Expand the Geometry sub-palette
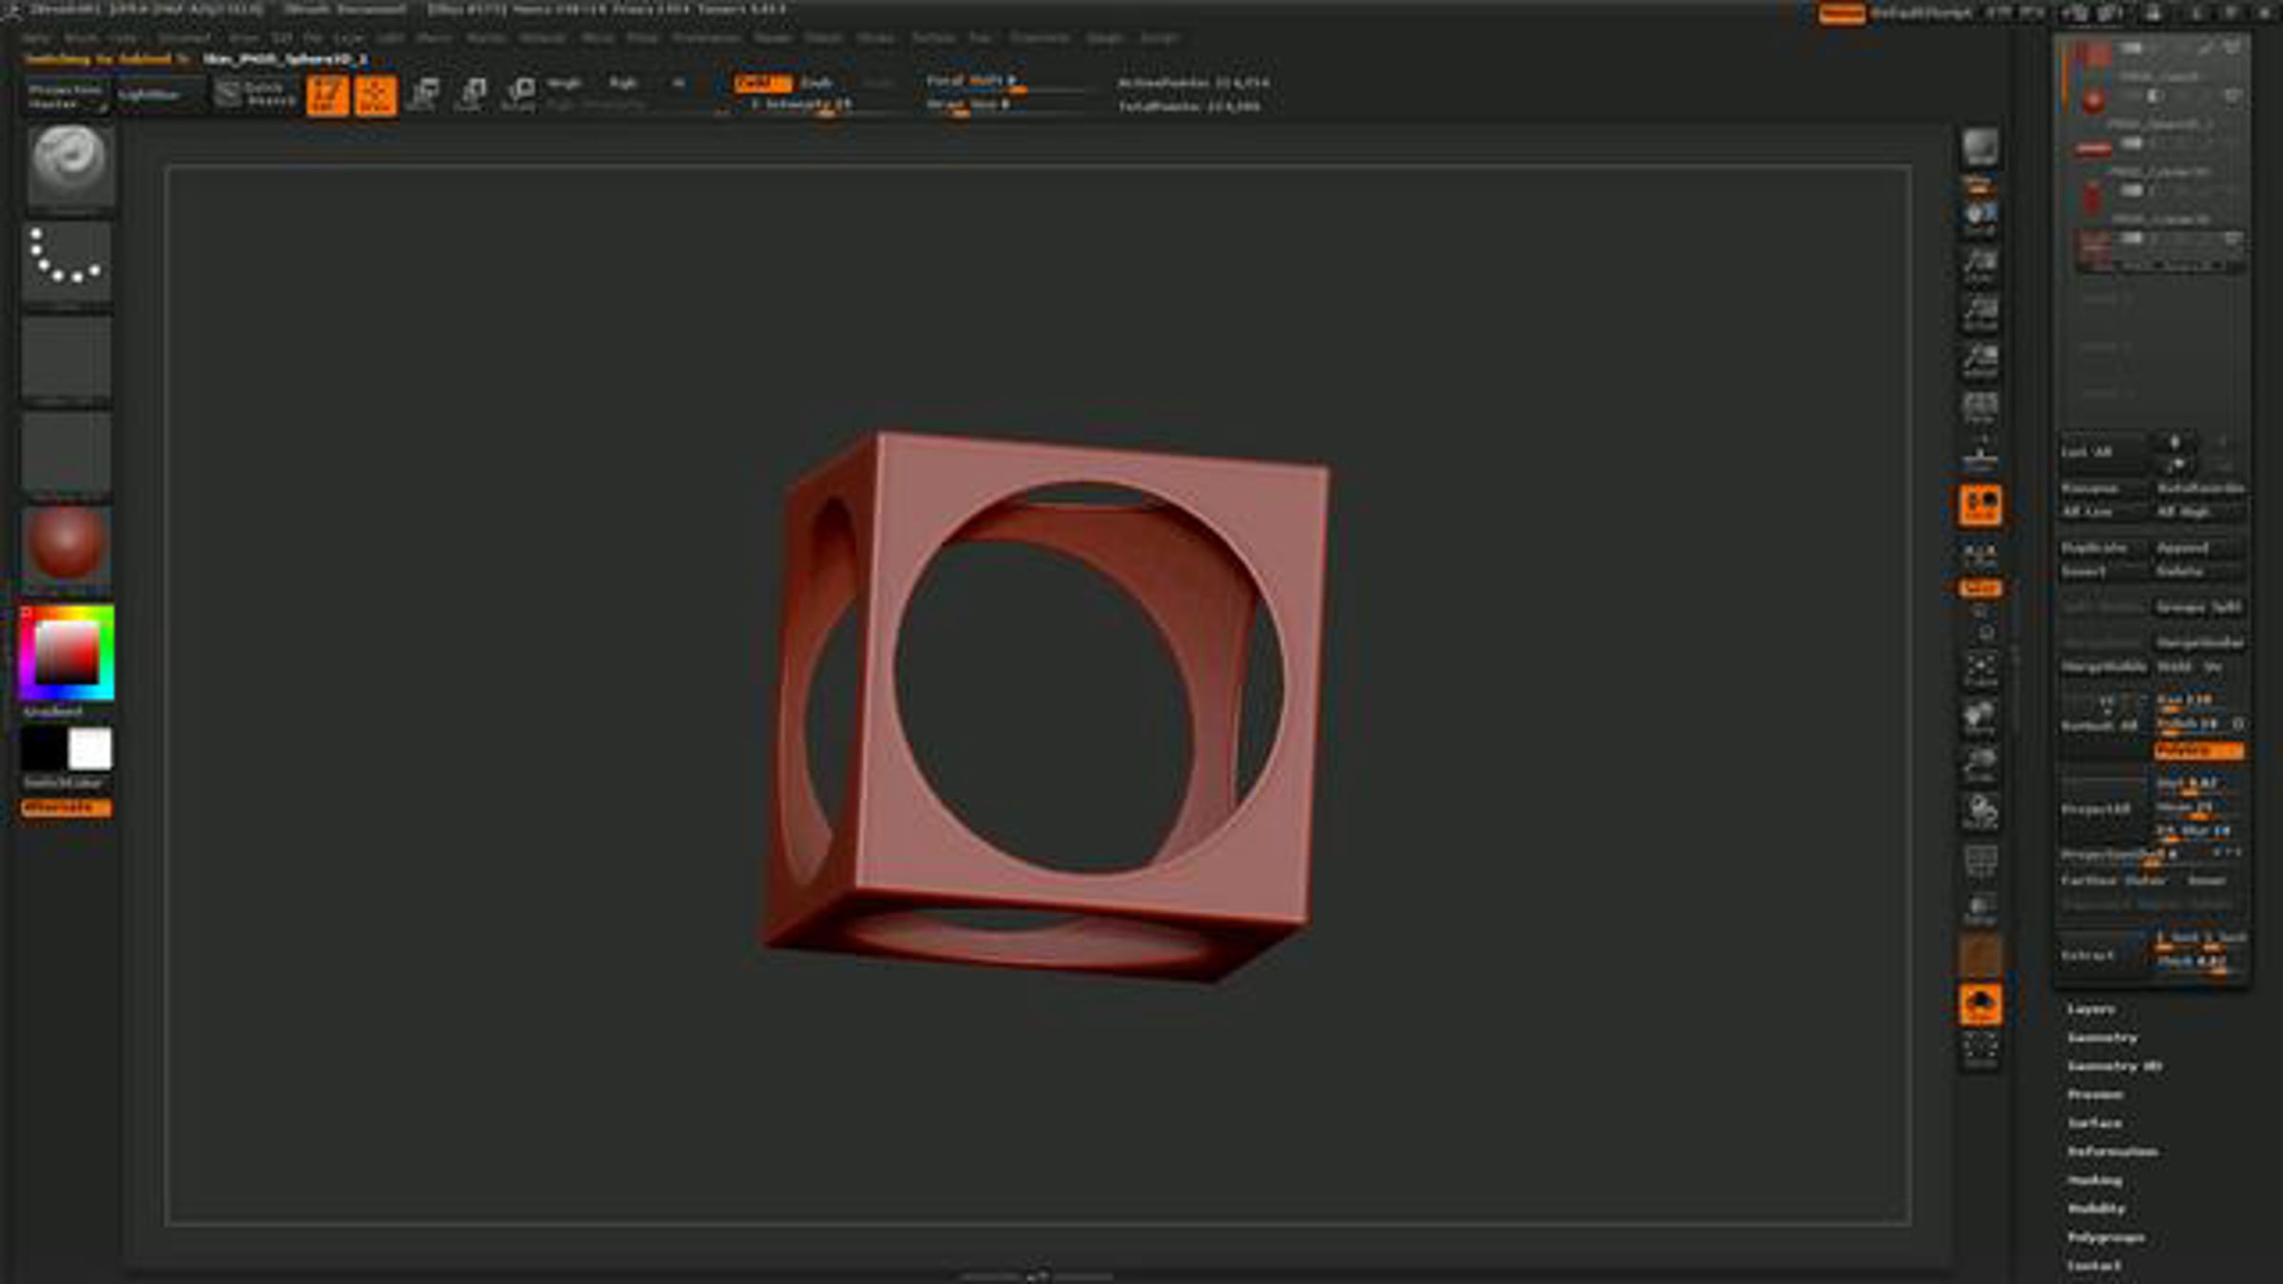The width and height of the screenshot is (2283, 1284). [2102, 1037]
